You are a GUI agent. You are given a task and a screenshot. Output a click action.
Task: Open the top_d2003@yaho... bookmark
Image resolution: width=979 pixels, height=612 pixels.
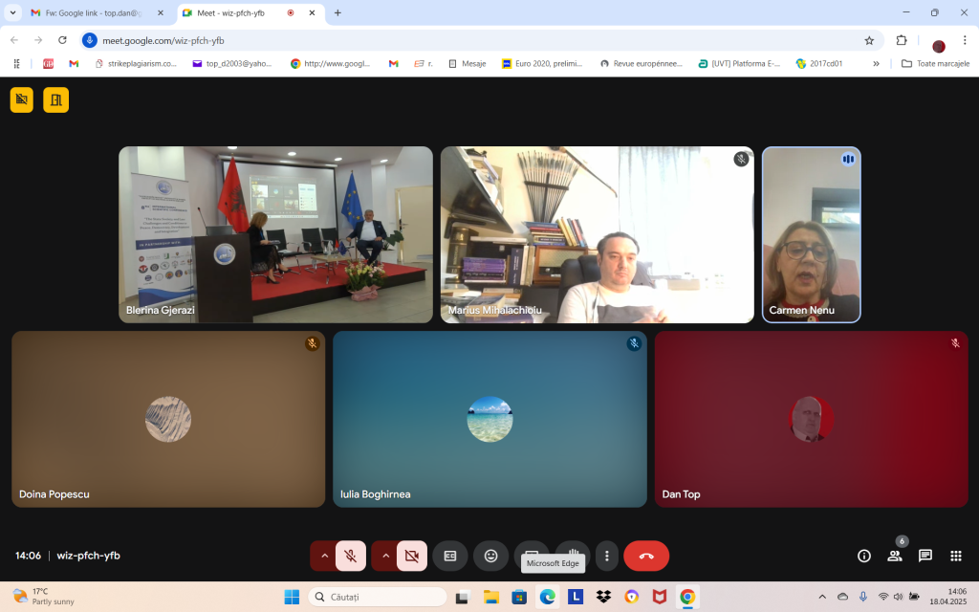coord(232,64)
